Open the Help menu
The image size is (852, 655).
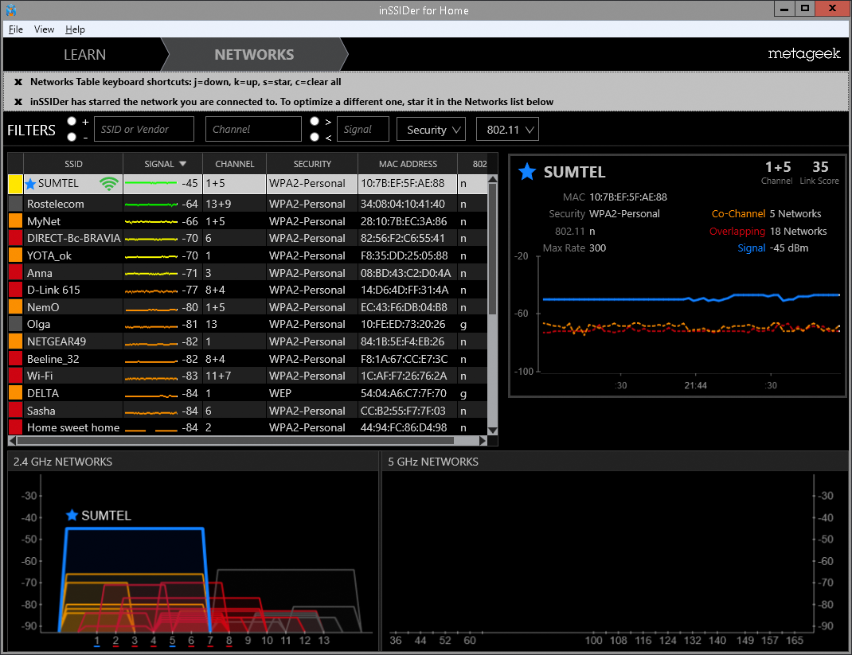tap(75, 29)
